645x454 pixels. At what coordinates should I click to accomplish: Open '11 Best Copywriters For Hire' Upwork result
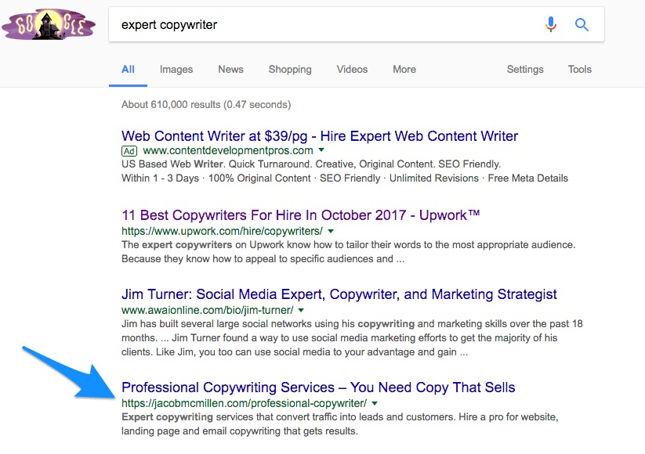301,215
